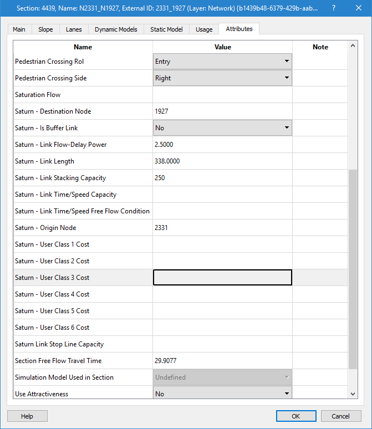The image size is (372, 429).
Task: Open the Usage tab
Action: point(204,29)
